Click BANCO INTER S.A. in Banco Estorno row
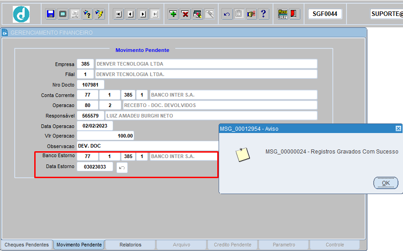403x251 pixels. click(183, 156)
